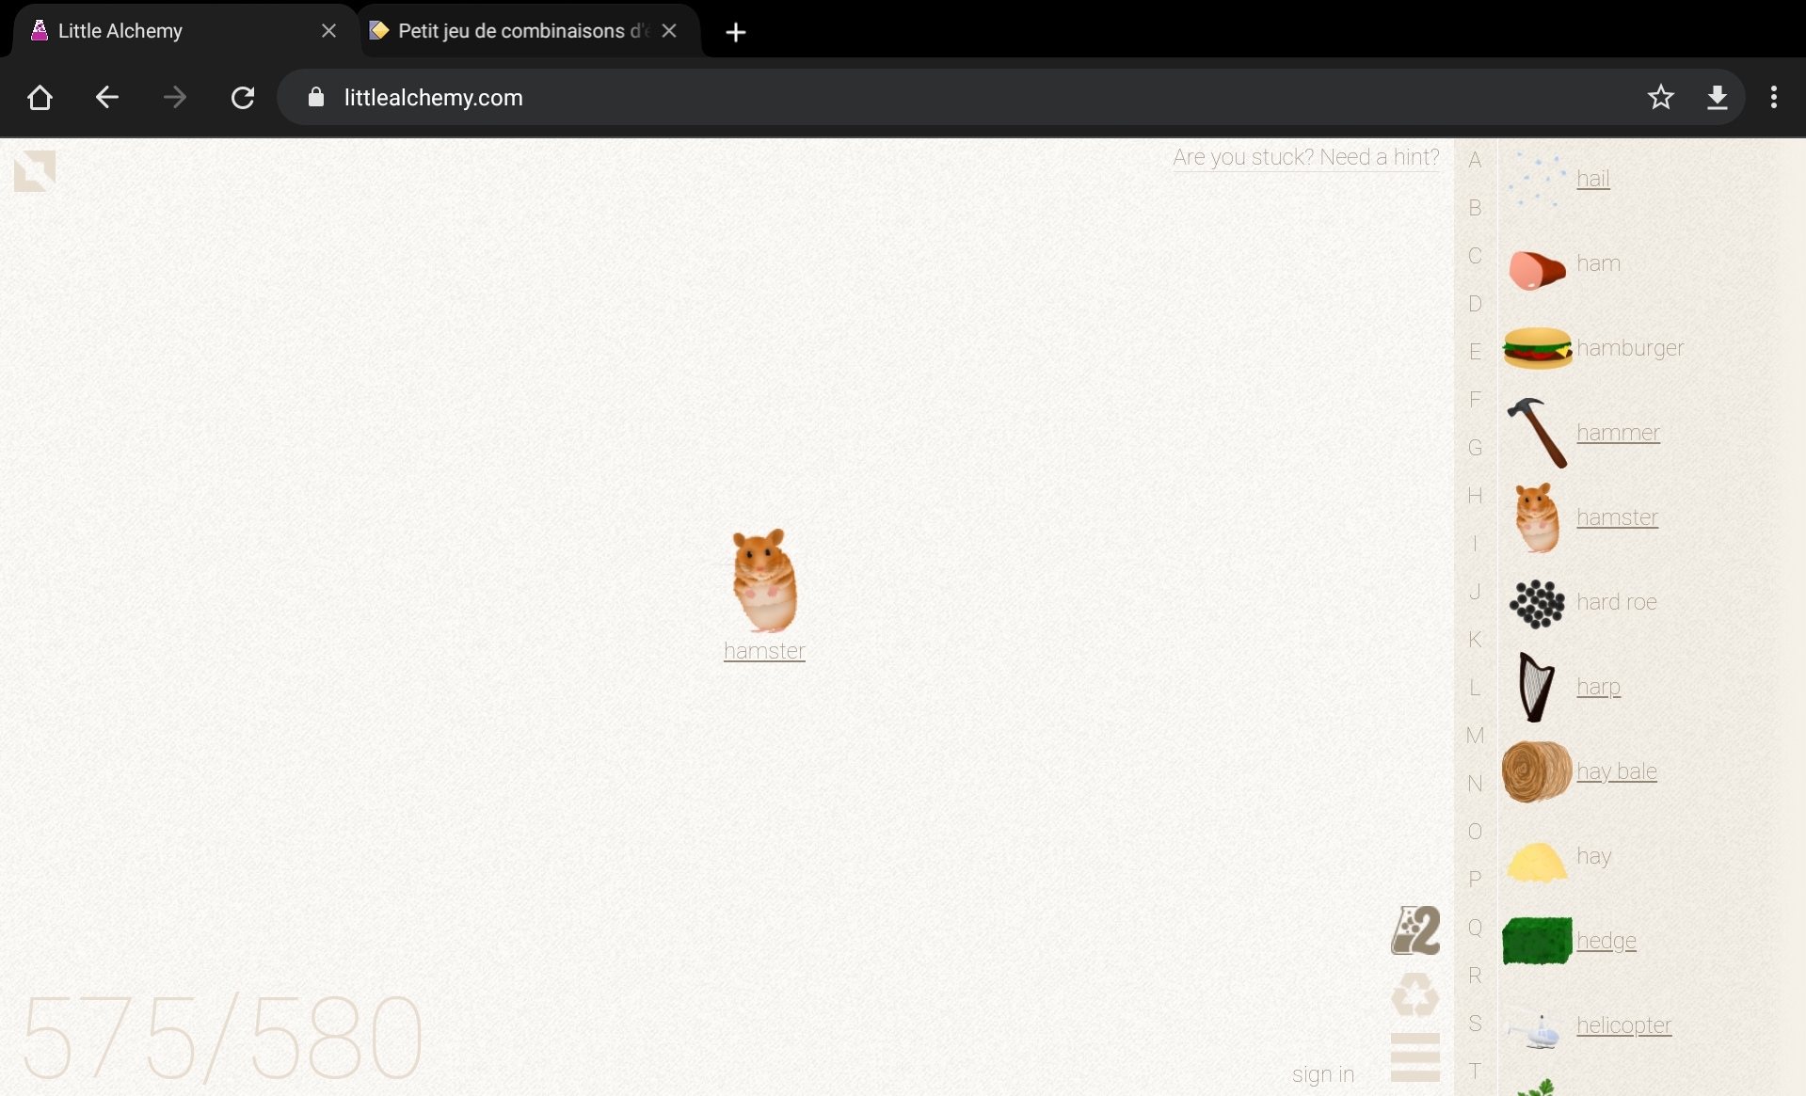Toggle fullscreen with the top-left arrow icon
This screenshot has height=1096, width=1806.
pyautogui.click(x=35, y=171)
